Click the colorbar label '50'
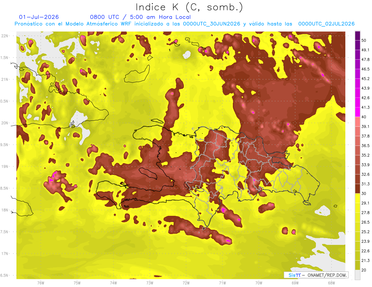Viewport: 372px width, 287px height. [x=364, y=40]
